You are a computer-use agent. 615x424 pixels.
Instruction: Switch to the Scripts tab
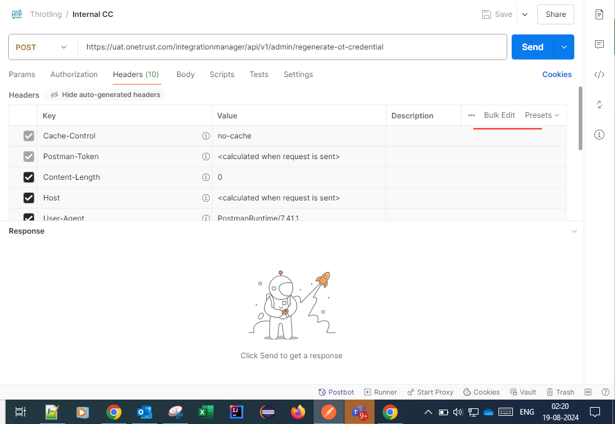(222, 75)
